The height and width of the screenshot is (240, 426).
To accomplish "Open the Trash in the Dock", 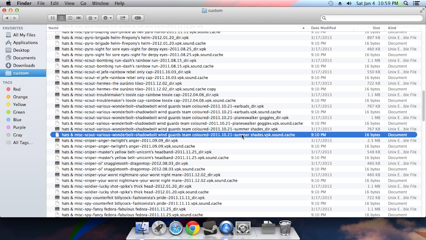I will [x=285, y=228].
